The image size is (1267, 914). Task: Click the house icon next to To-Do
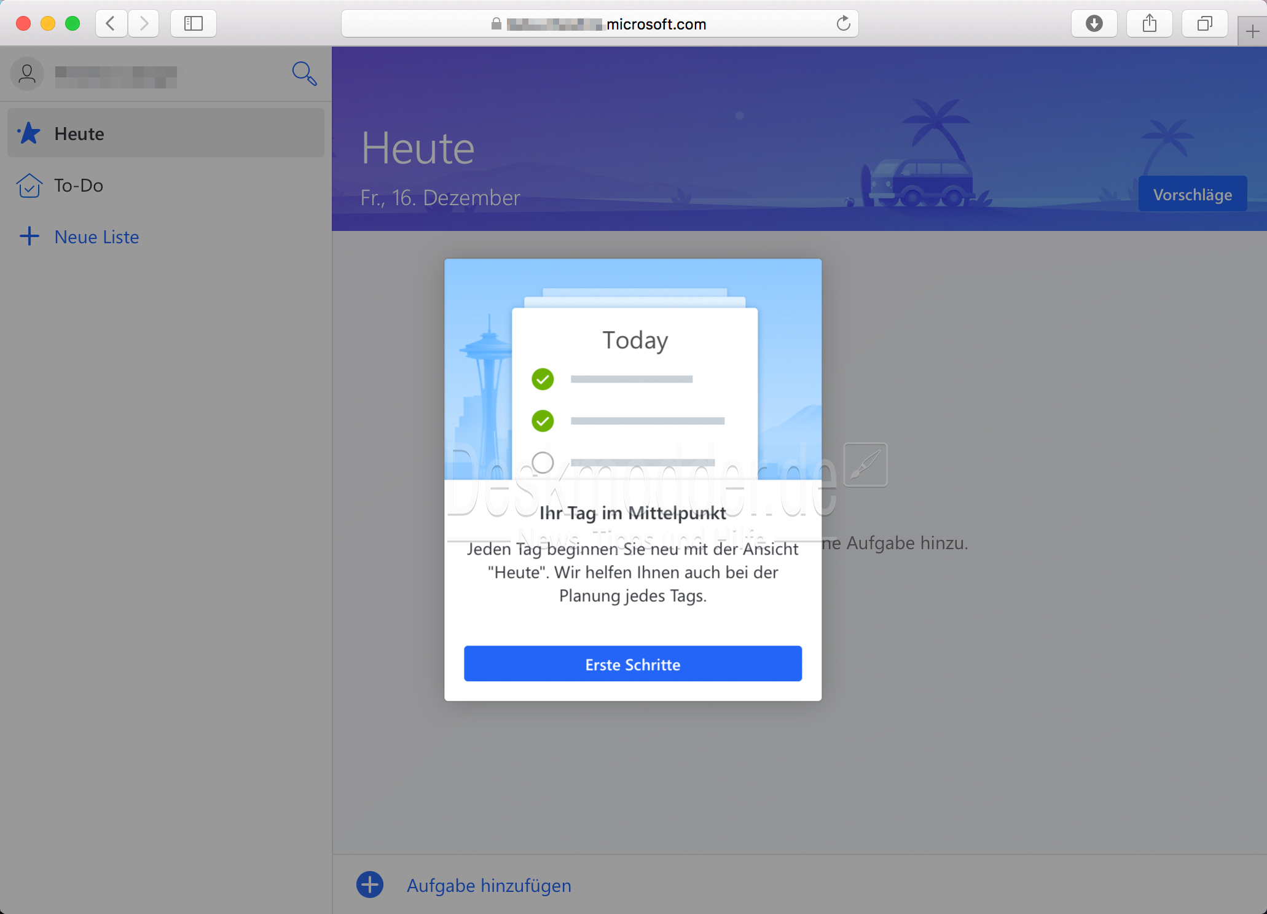[x=29, y=185]
